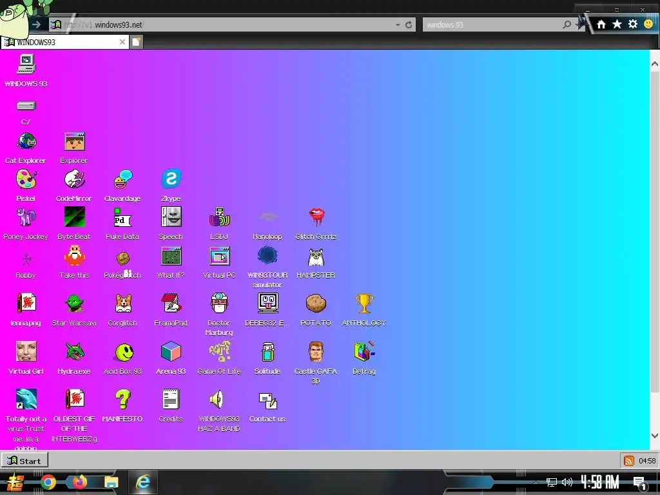This screenshot has width=660, height=495.
Task: Open the What If? icon
Action: tap(171, 256)
